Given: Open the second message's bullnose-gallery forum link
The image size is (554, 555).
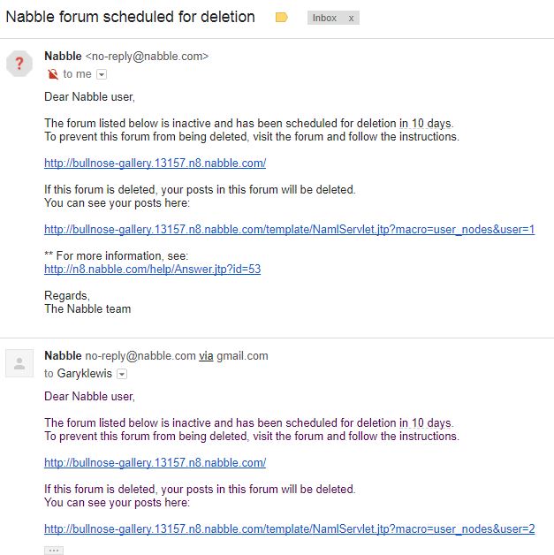Looking at the screenshot, I should [155, 462].
